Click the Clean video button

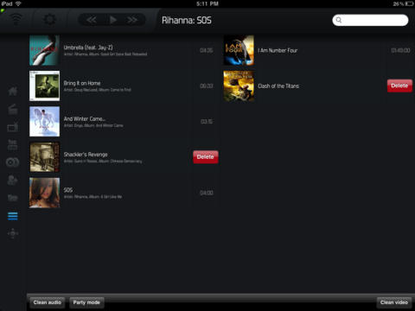[x=394, y=302]
